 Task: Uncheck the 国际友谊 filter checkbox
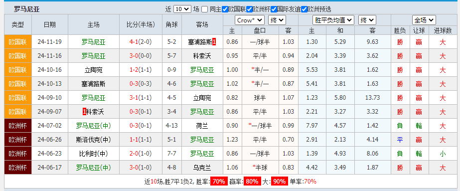coord(274,9)
